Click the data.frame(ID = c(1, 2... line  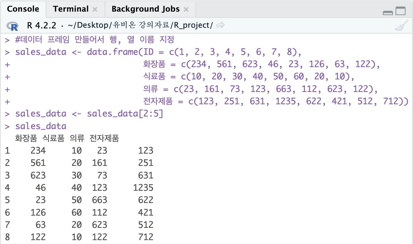click(158, 52)
